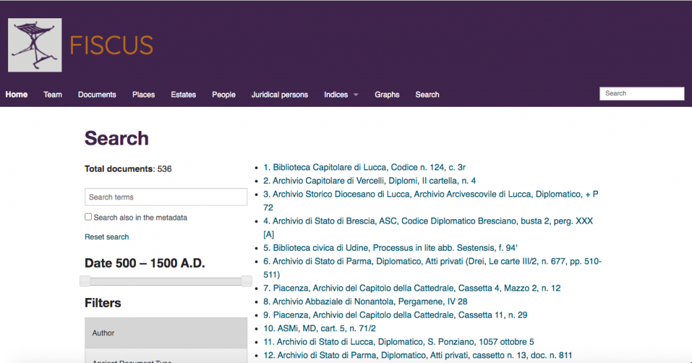Click the FISCUS logo image
This screenshot has width=692, height=363.
click(x=35, y=45)
